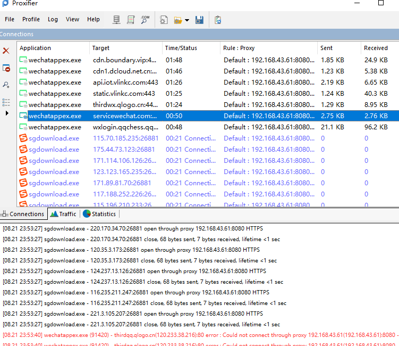Click the Proxifier title bar app icon
This screenshot has width=399, height=346.
click(x=5, y=3)
